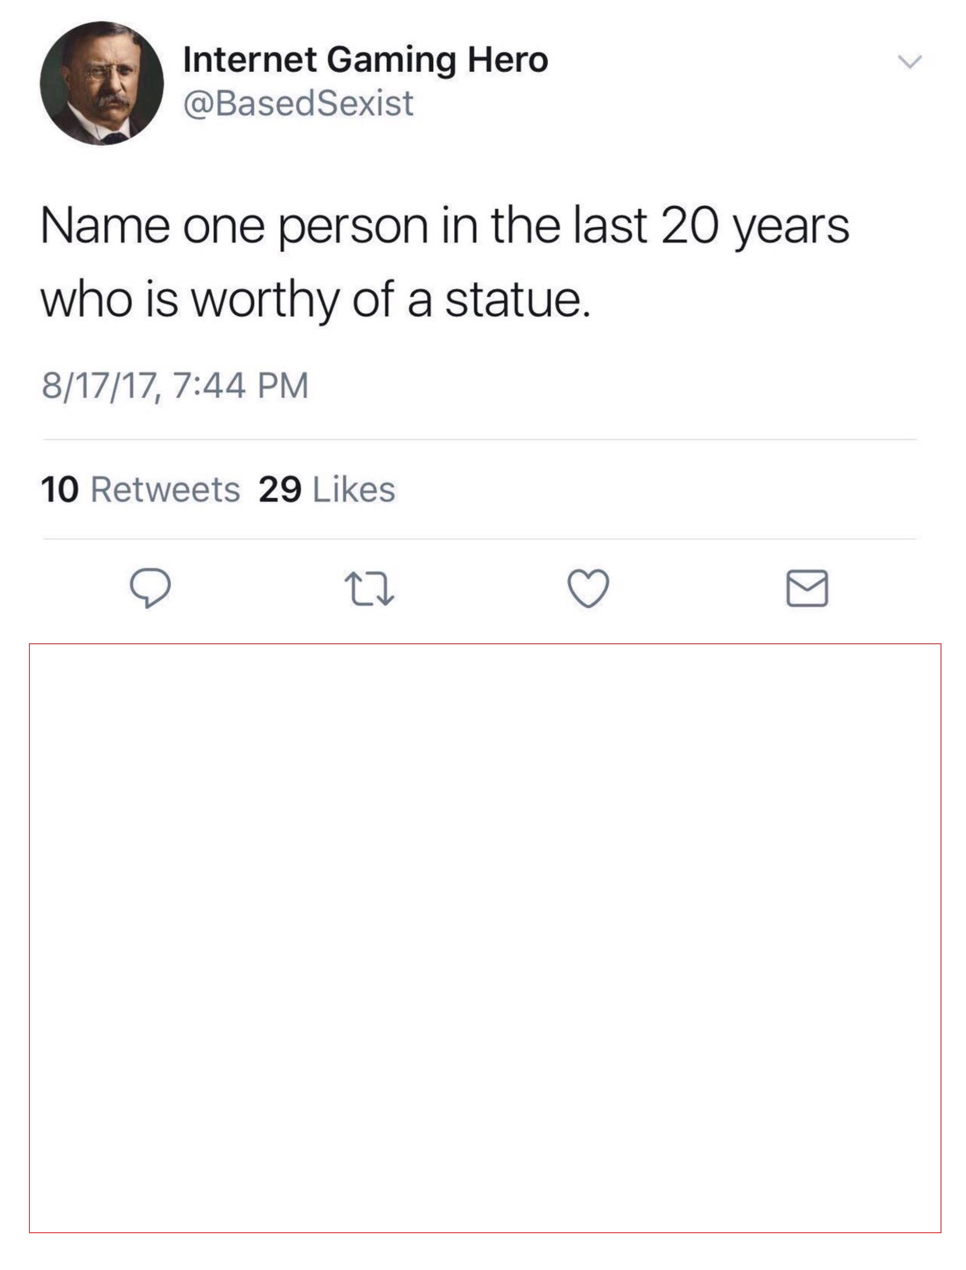
Task: Click the number 10 in the retweet count
Action: (59, 489)
